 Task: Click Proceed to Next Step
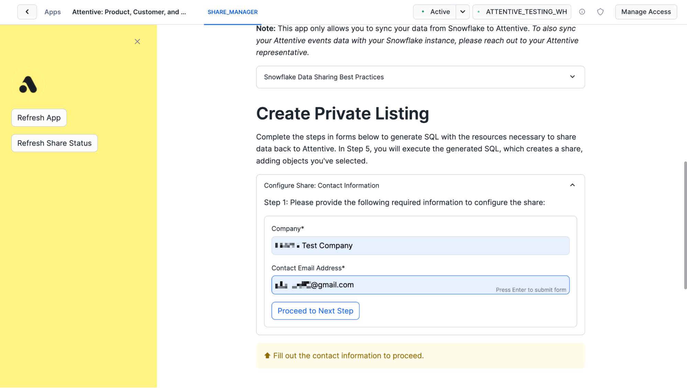tap(315, 311)
